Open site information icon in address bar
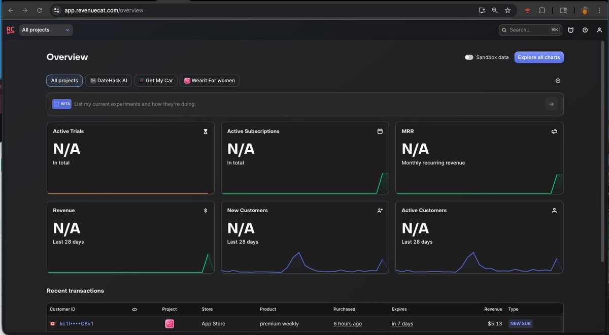Viewport: 609px width, 335px height. pyautogui.click(x=57, y=10)
